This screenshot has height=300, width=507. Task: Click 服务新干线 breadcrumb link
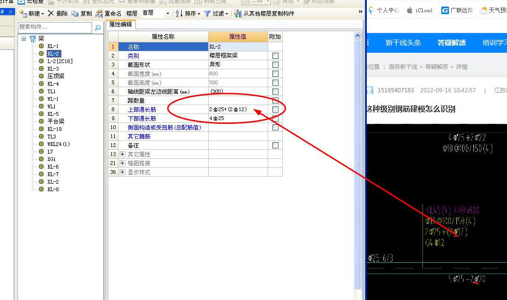[x=403, y=67]
